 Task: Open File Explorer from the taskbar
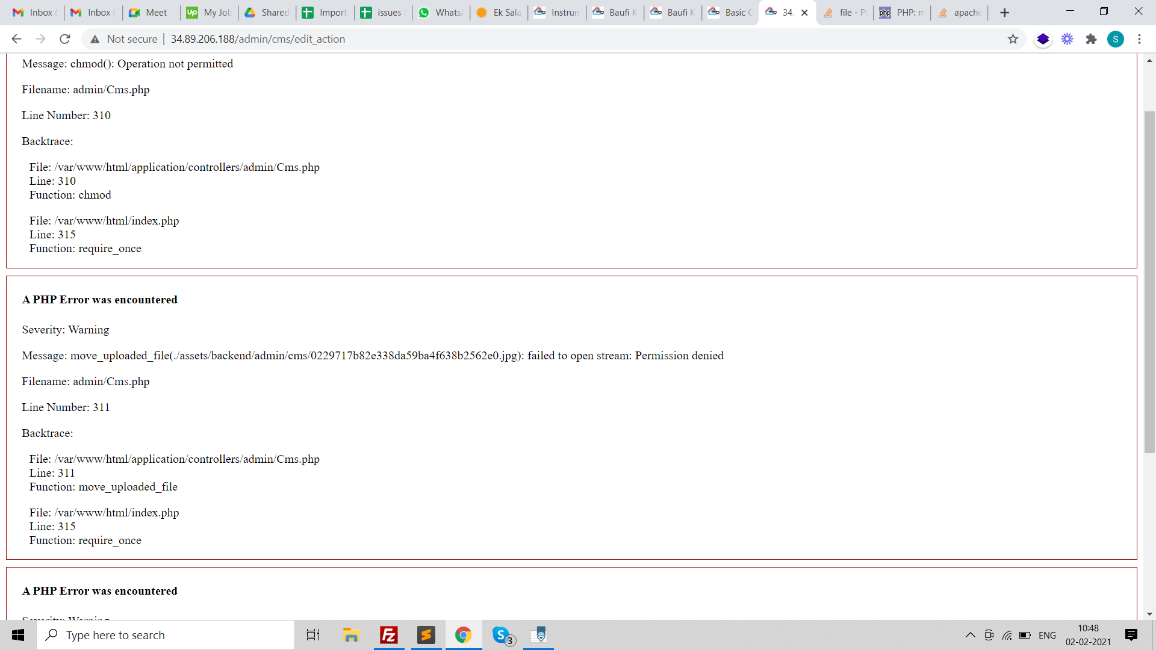tap(351, 635)
